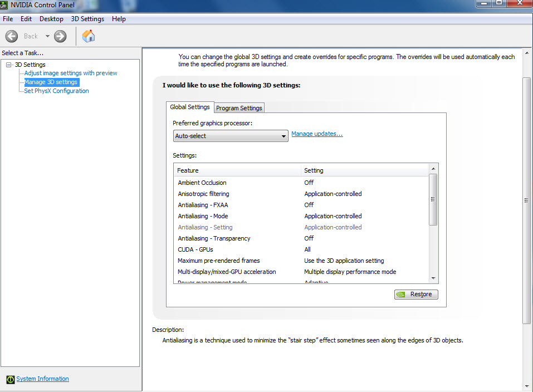This screenshot has height=392, width=533.
Task: Open the Manage updates link
Action: click(x=317, y=134)
